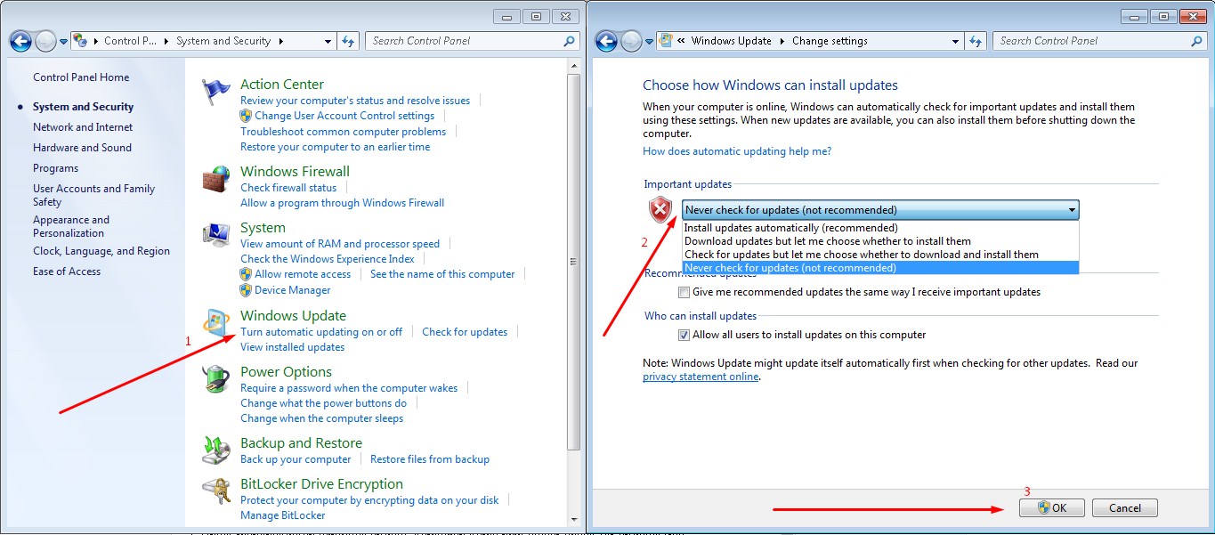Click the shield icon beside Device Manager

247,290
